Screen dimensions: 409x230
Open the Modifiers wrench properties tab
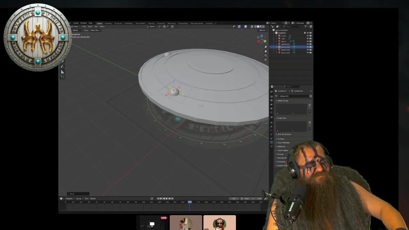click(x=272, y=126)
